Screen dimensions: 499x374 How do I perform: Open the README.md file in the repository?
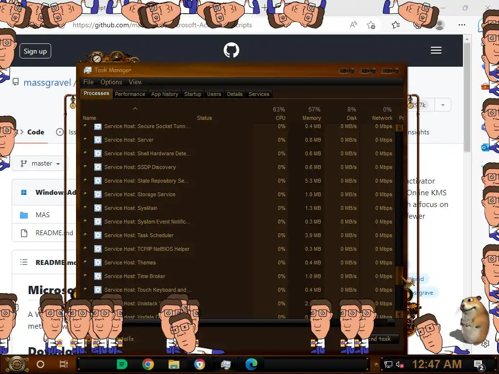pos(54,233)
